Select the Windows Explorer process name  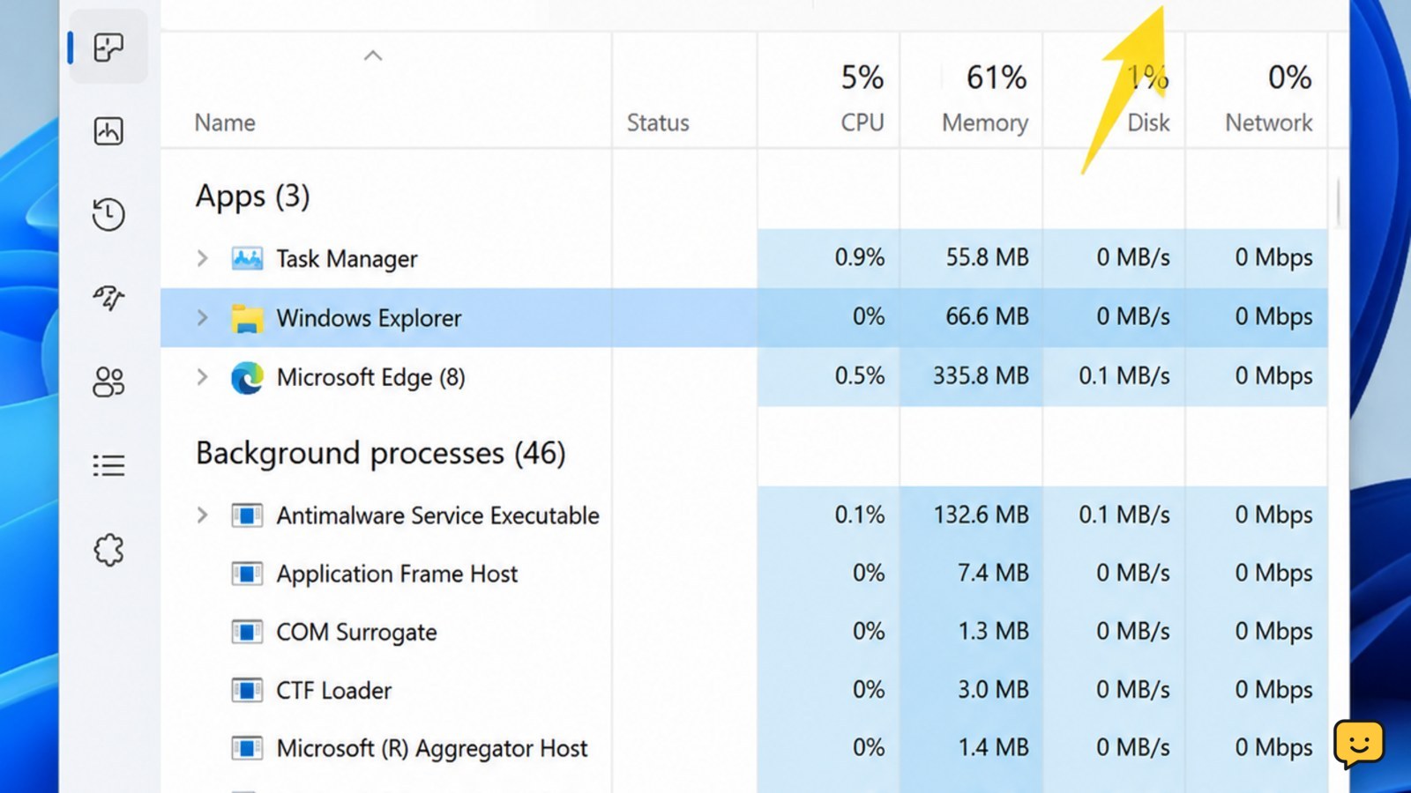[x=369, y=318]
